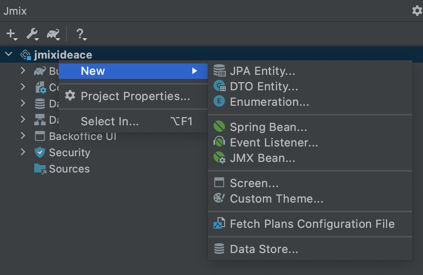
Task: Open the Gradle elephant toolbar menu
Action: point(53,35)
